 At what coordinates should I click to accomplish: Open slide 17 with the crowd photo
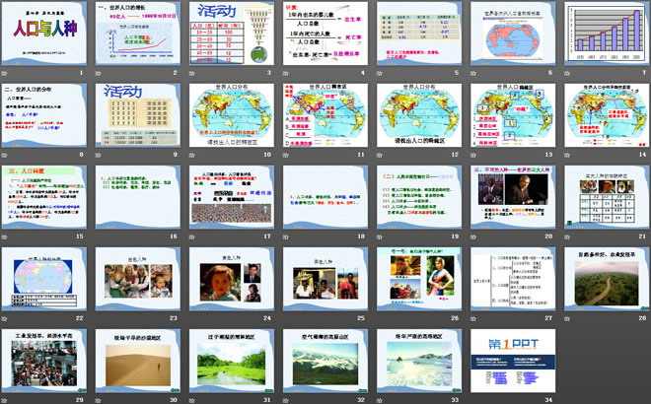click(x=227, y=198)
